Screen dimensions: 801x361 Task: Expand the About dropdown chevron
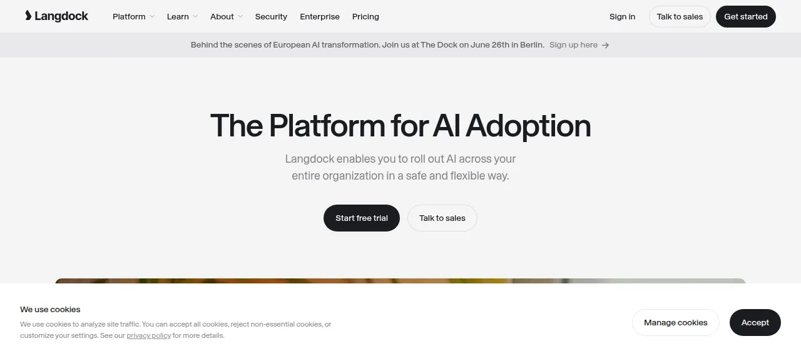240,17
